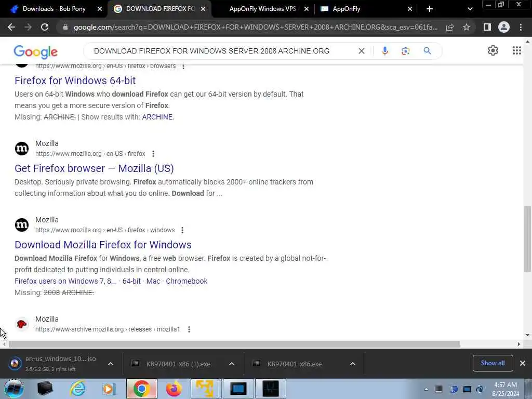Open the Google apps grid

click(517, 50)
